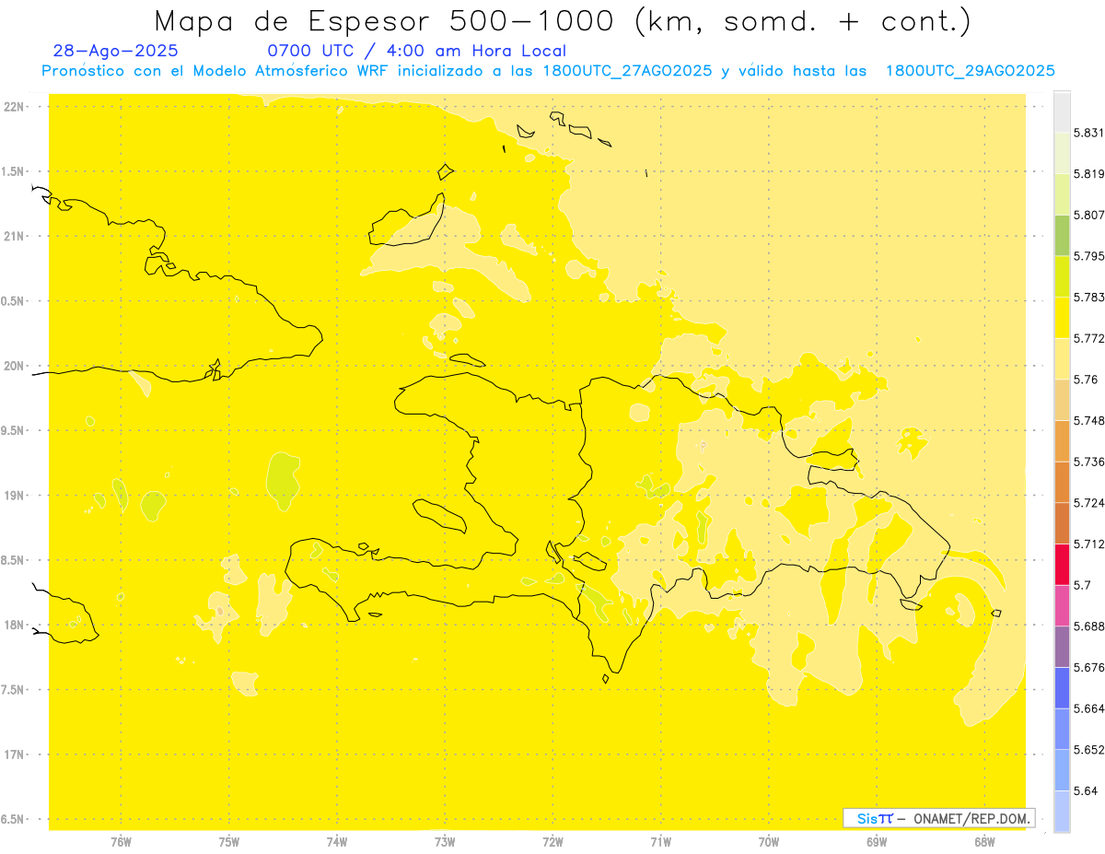Click the 73W longitude axis label

point(445,841)
